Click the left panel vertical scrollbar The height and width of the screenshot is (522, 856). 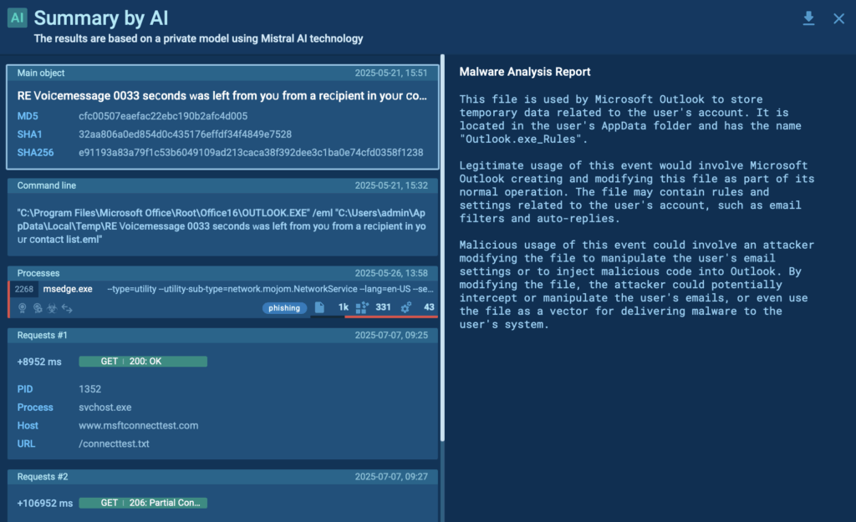[442, 248]
